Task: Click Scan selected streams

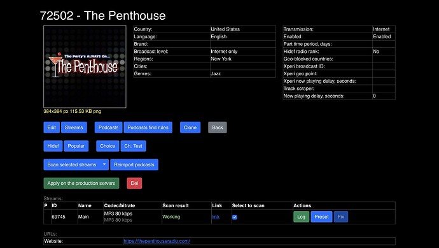Action: point(72,164)
